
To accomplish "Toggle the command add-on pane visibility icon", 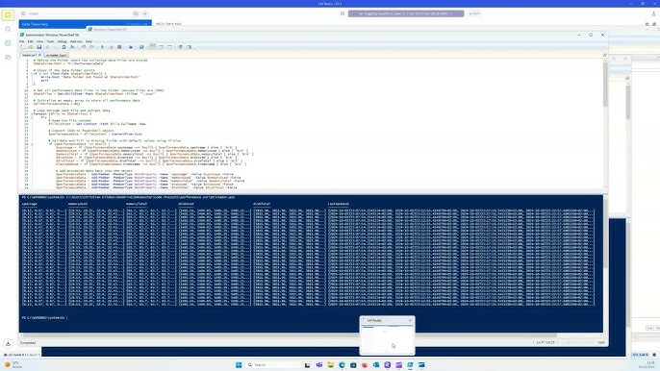I will coord(189,47).
